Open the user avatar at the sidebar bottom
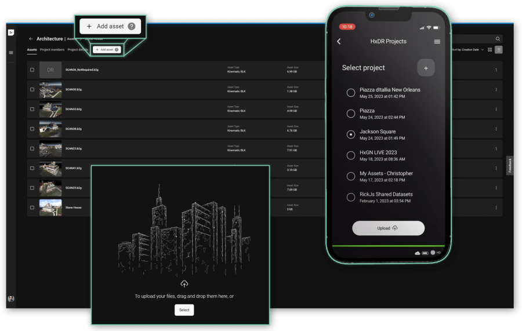 (11, 299)
